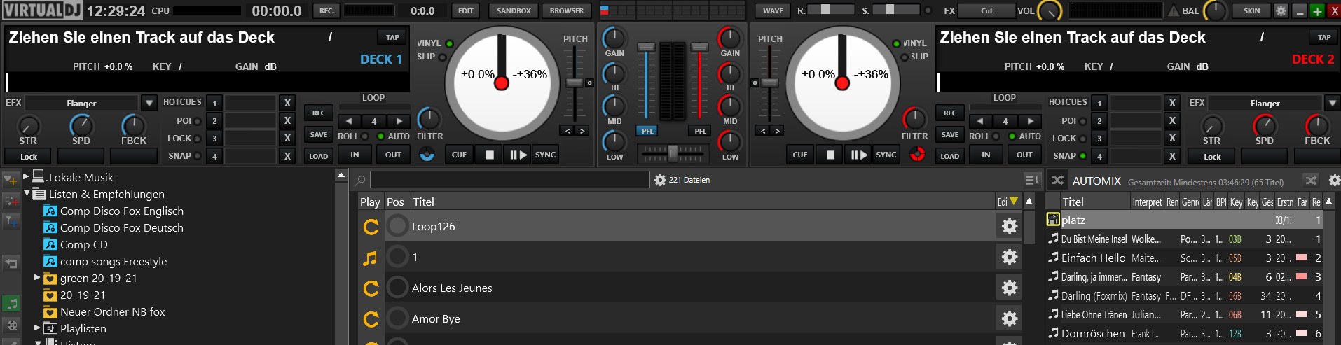Image resolution: width=1341 pixels, height=345 pixels.
Task: Click the green music note sidebar icon
Action: pos(11,304)
